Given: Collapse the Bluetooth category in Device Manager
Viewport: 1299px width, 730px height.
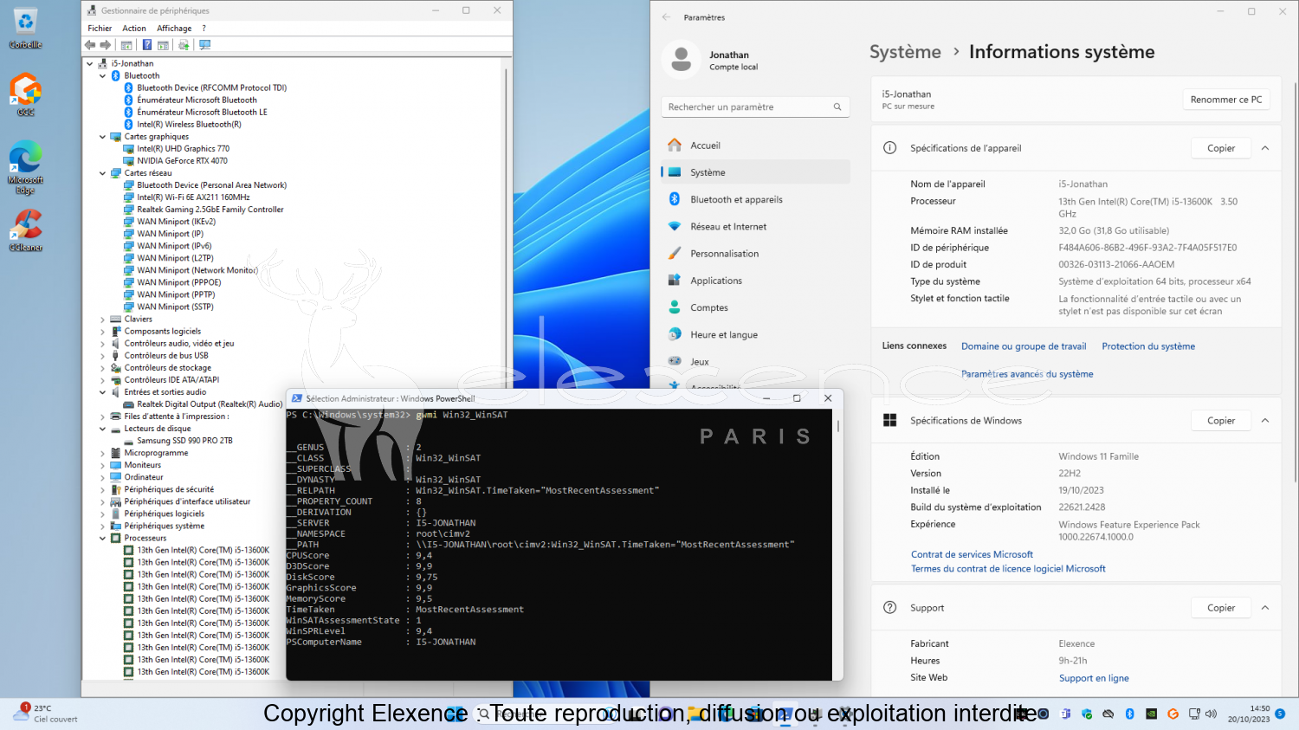Looking at the screenshot, I should [x=103, y=76].
